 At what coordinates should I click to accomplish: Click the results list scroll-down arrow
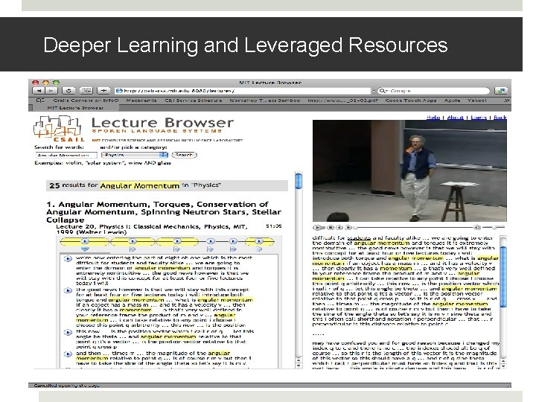(299, 366)
